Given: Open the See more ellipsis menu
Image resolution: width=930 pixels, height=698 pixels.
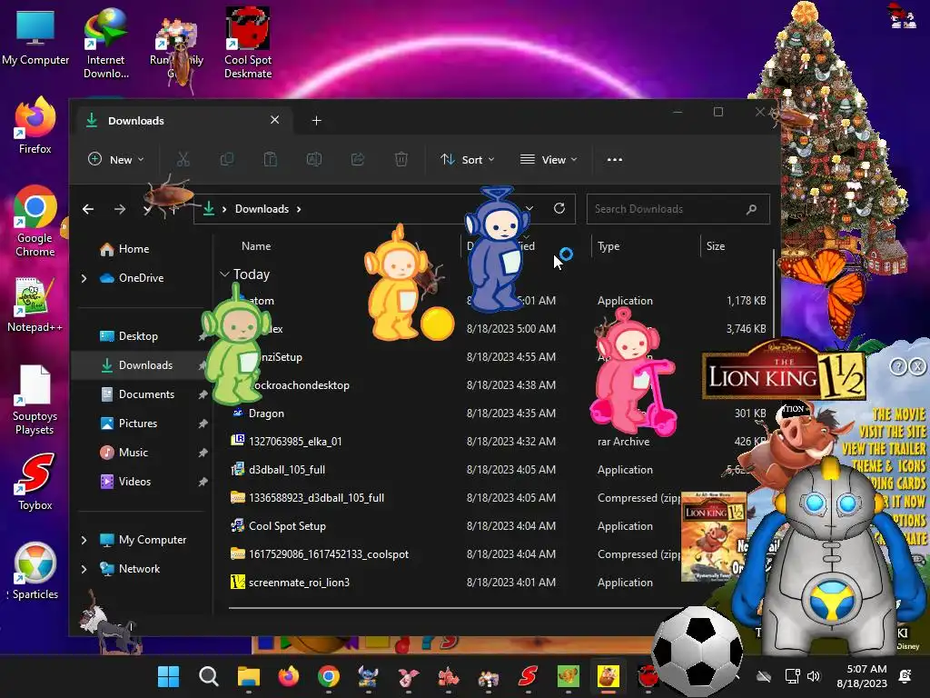Looking at the screenshot, I should click(x=615, y=159).
